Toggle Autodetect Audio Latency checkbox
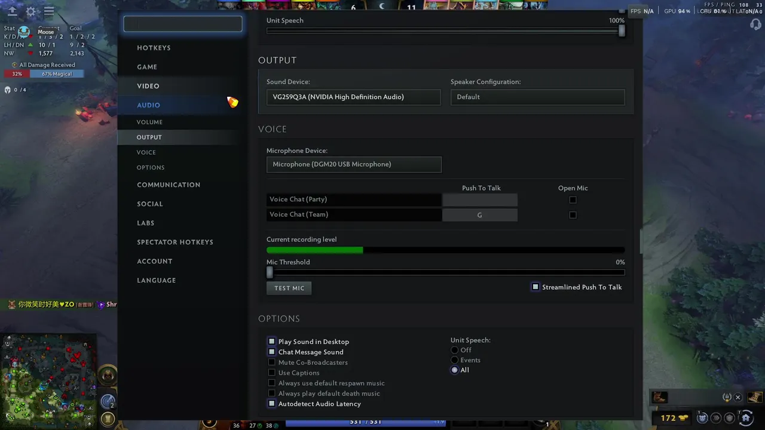 (271, 404)
